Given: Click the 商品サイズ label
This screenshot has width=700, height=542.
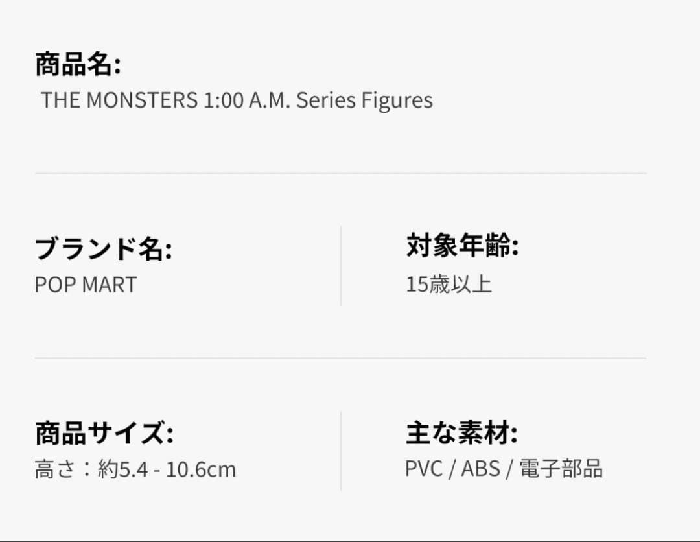Looking at the screenshot, I should (x=104, y=434).
